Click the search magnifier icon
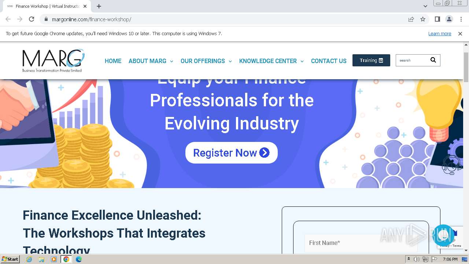The width and height of the screenshot is (469, 264). pos(433,60)
